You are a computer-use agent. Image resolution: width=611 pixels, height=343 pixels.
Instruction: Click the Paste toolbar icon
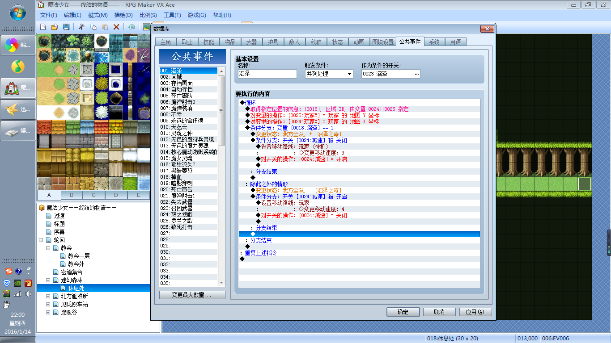point(105,27)
